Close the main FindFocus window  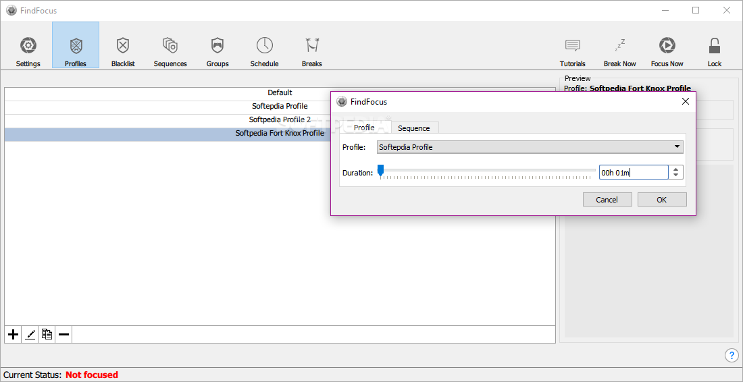pos(726,10)
